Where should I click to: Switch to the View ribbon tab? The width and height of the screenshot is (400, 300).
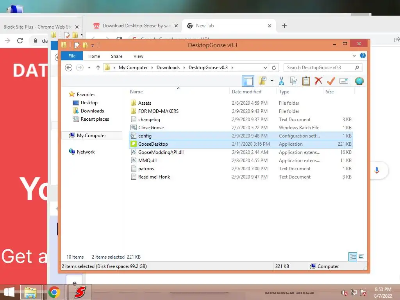coord(139,56)
